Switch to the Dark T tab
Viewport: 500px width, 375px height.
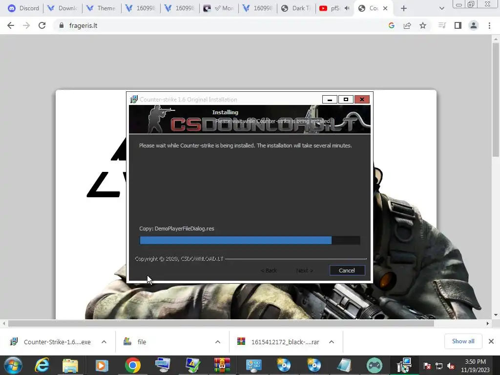click(x=296, y=8)
